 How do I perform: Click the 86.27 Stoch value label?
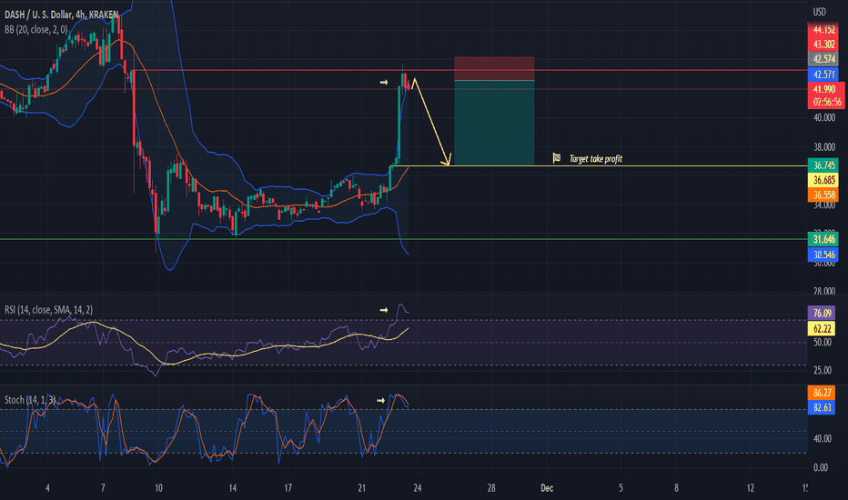tap(822, 393)
